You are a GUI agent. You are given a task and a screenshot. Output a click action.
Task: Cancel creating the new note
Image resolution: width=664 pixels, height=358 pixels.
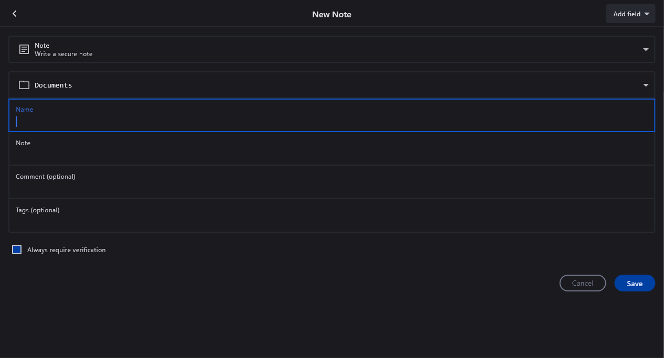582,283
